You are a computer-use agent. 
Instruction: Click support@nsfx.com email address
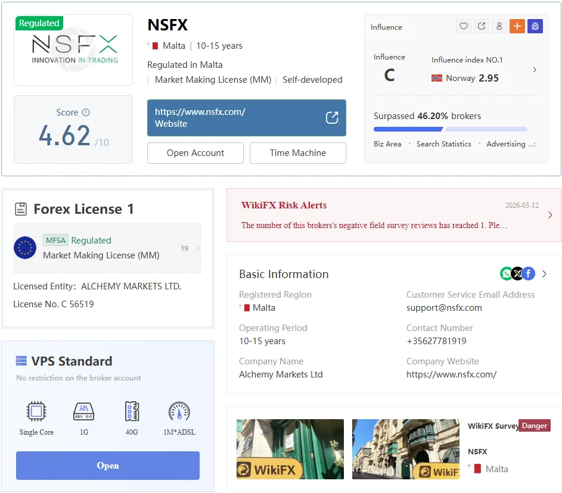[x=444, y=308]
